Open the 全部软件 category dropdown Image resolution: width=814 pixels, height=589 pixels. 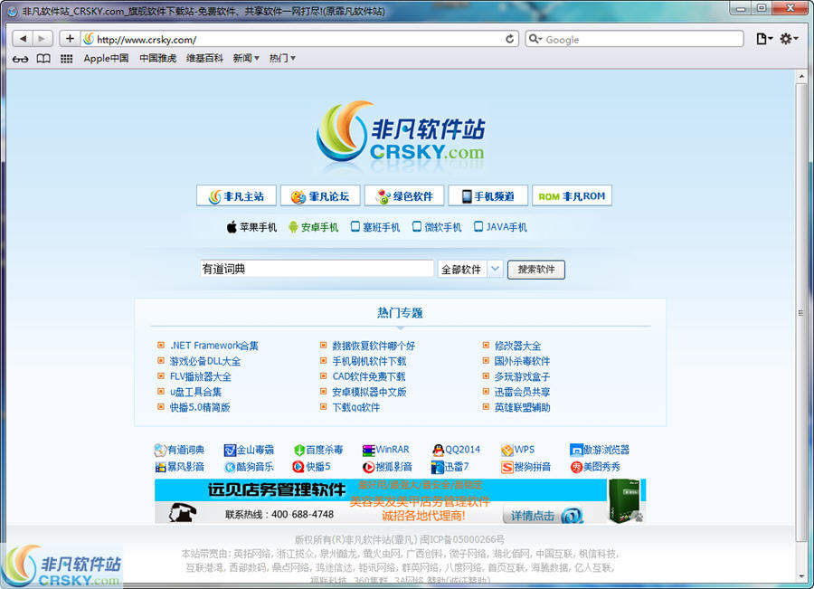[470, 269]
